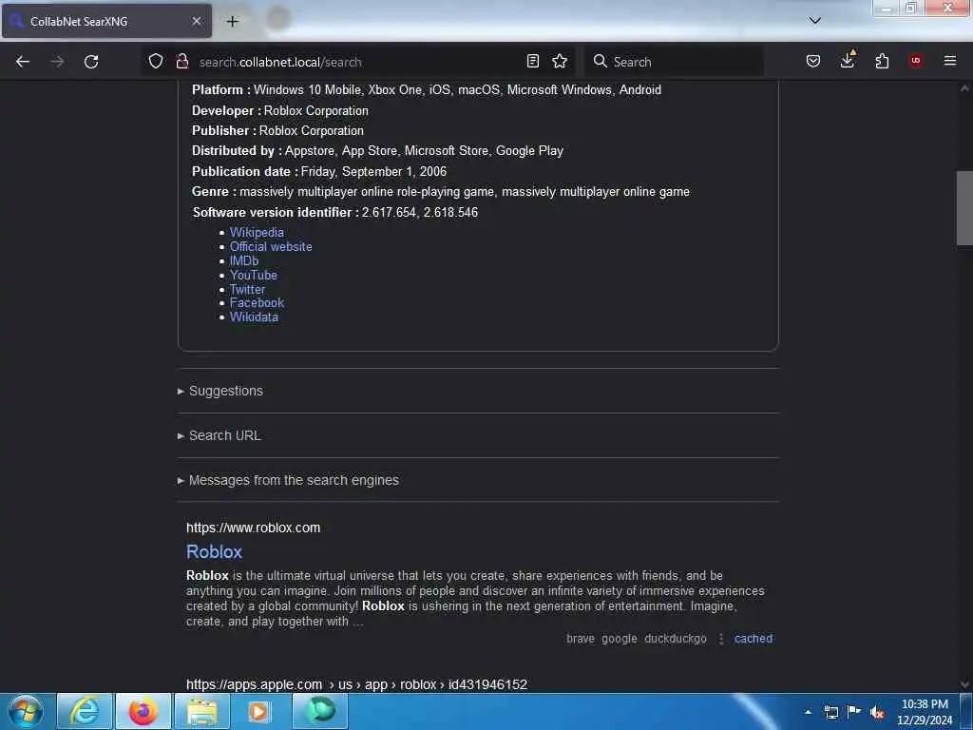Open the Pocket save icon

(813, 61)
